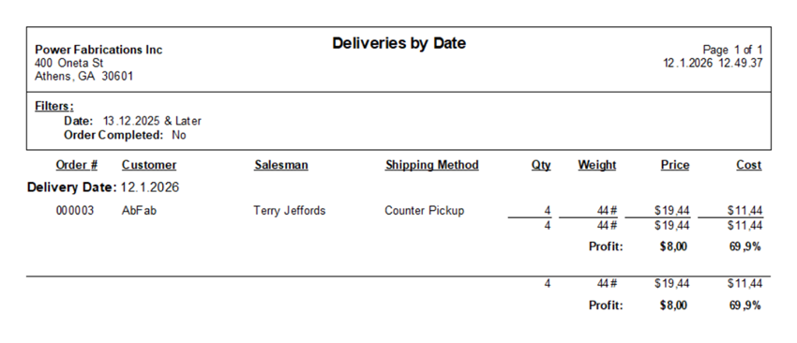
Task: Click the Counter Pickup shipping value
Action: [x=425, y=210]
